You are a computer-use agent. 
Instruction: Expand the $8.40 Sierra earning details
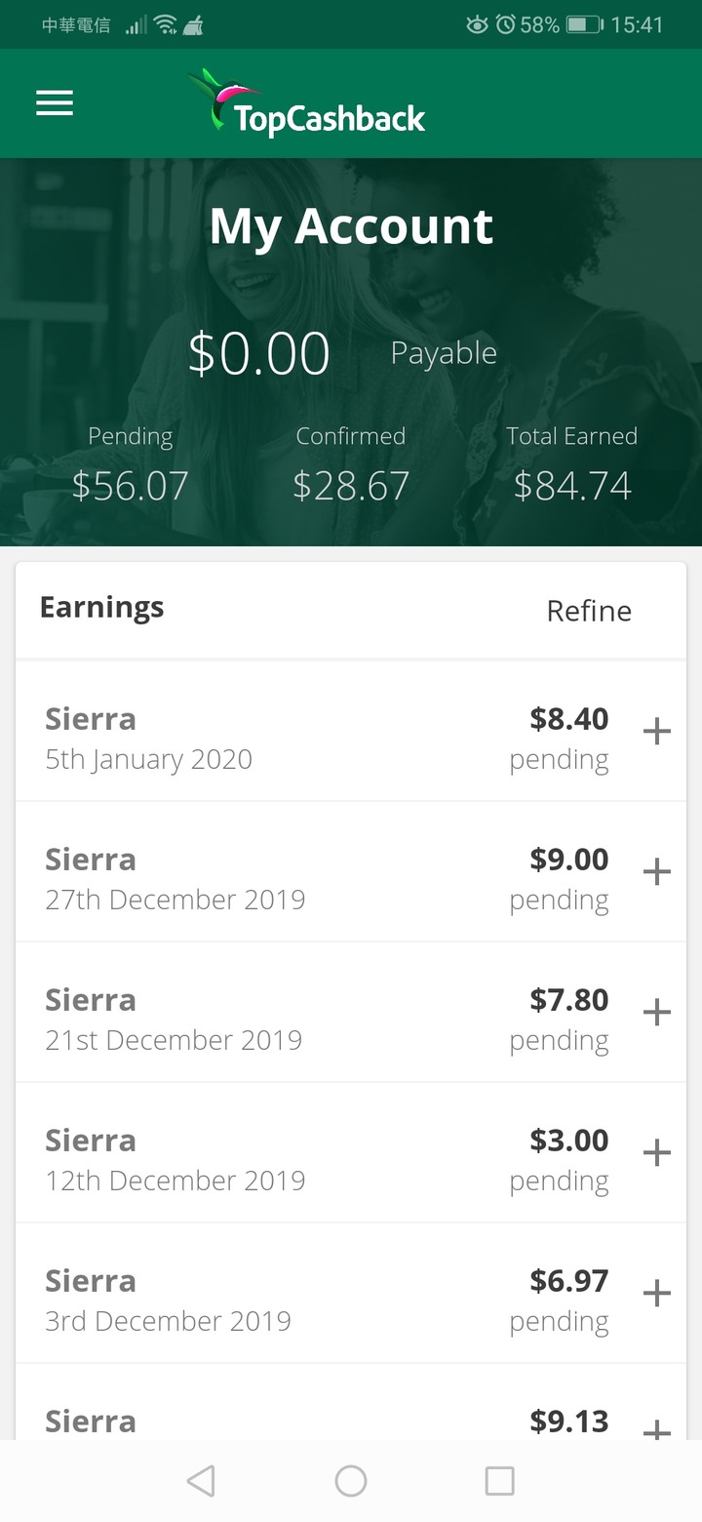click(657, 732)
